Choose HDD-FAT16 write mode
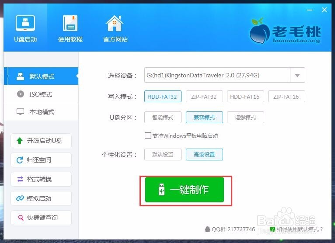This screenshot has width=335, height=243. (245, 97)
